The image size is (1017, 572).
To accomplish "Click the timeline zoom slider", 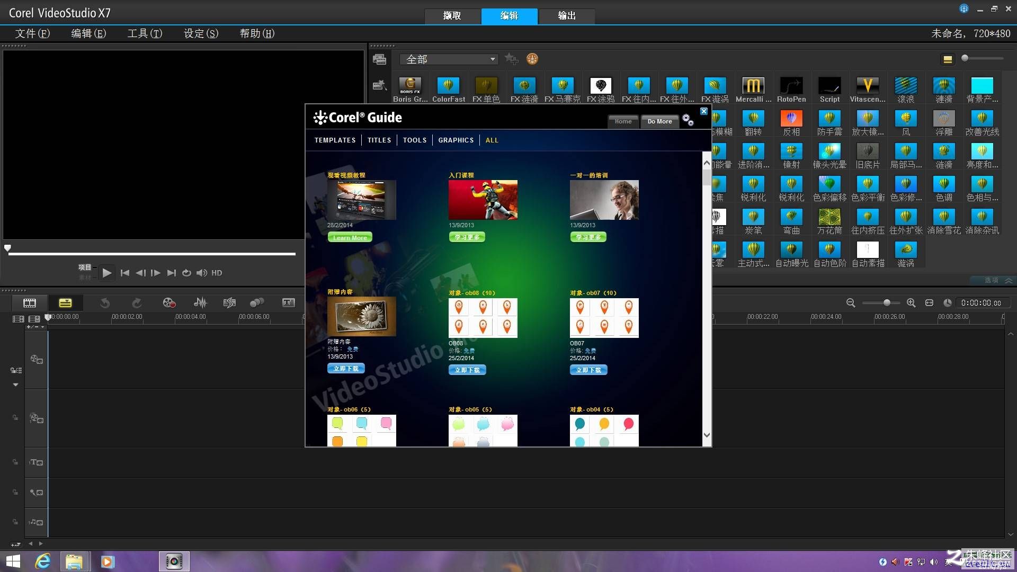I will 881,303.
